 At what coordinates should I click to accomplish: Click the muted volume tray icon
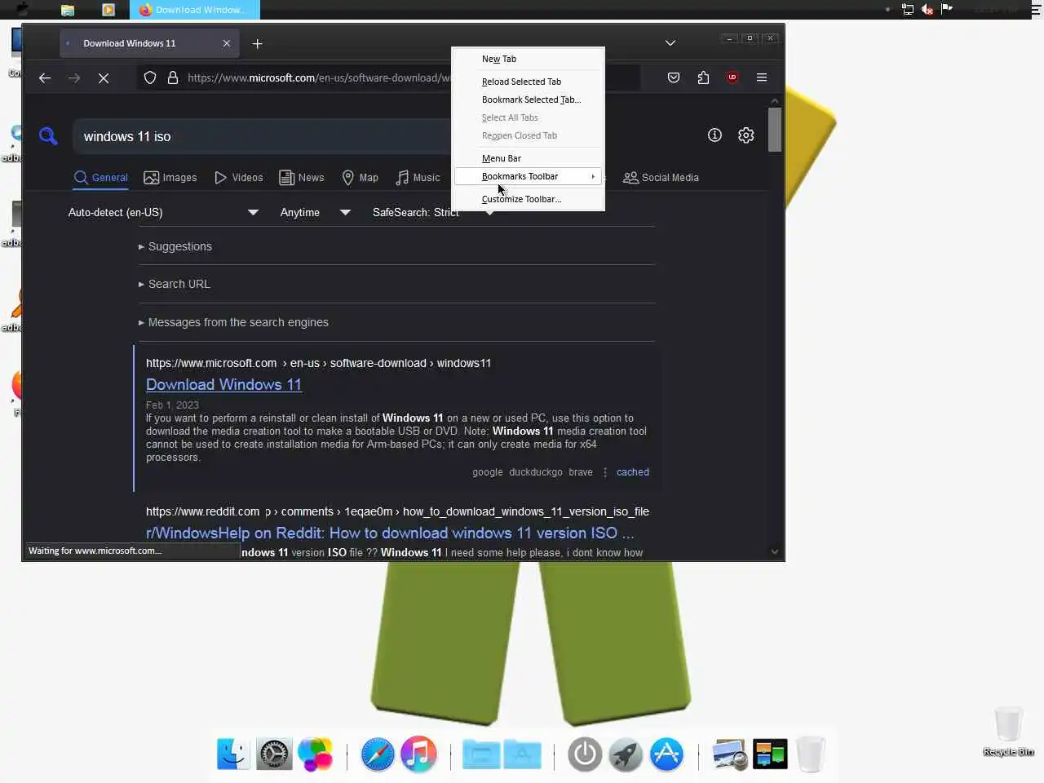927,9
